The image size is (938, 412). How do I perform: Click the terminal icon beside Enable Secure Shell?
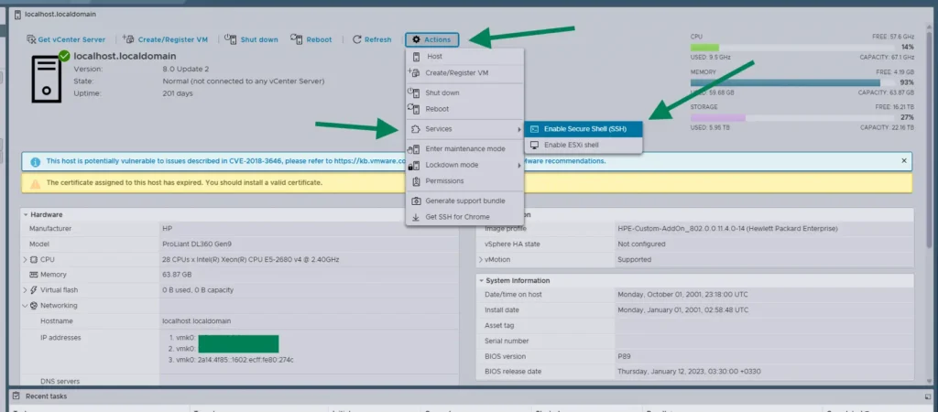534,129
